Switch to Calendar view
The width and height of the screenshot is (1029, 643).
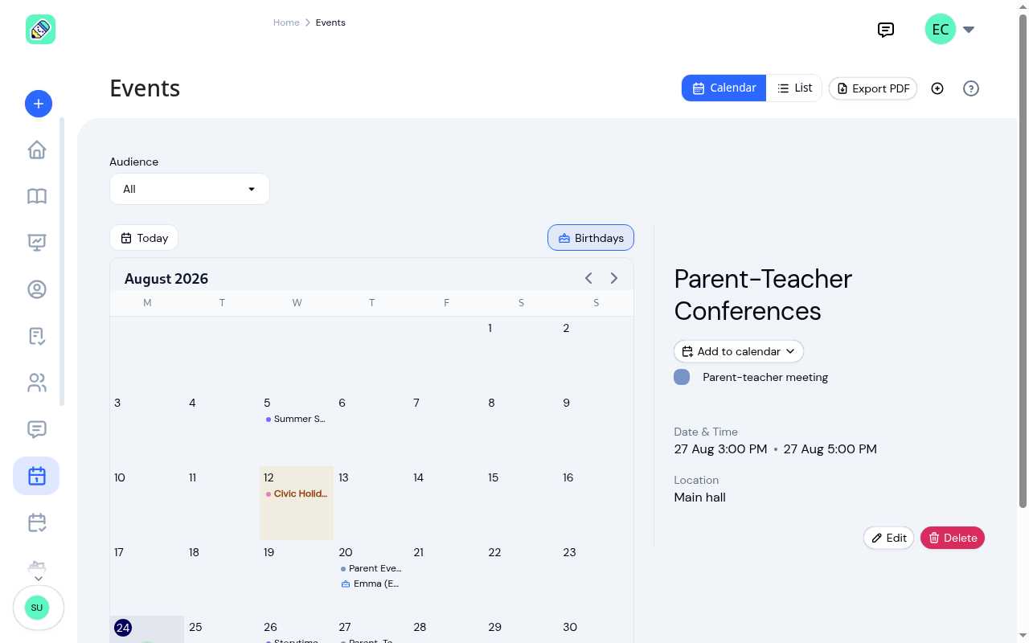tap(724, 88)
